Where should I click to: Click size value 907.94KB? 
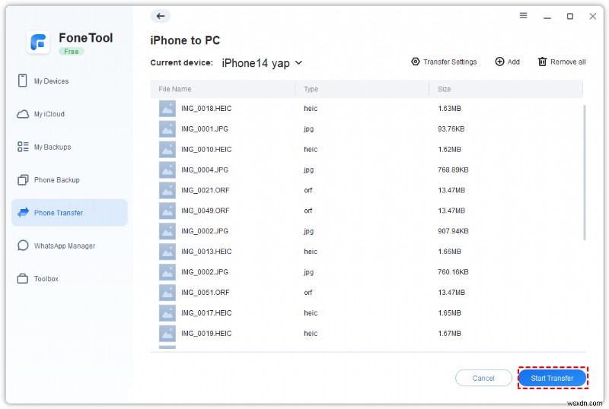tap(453, 231)
